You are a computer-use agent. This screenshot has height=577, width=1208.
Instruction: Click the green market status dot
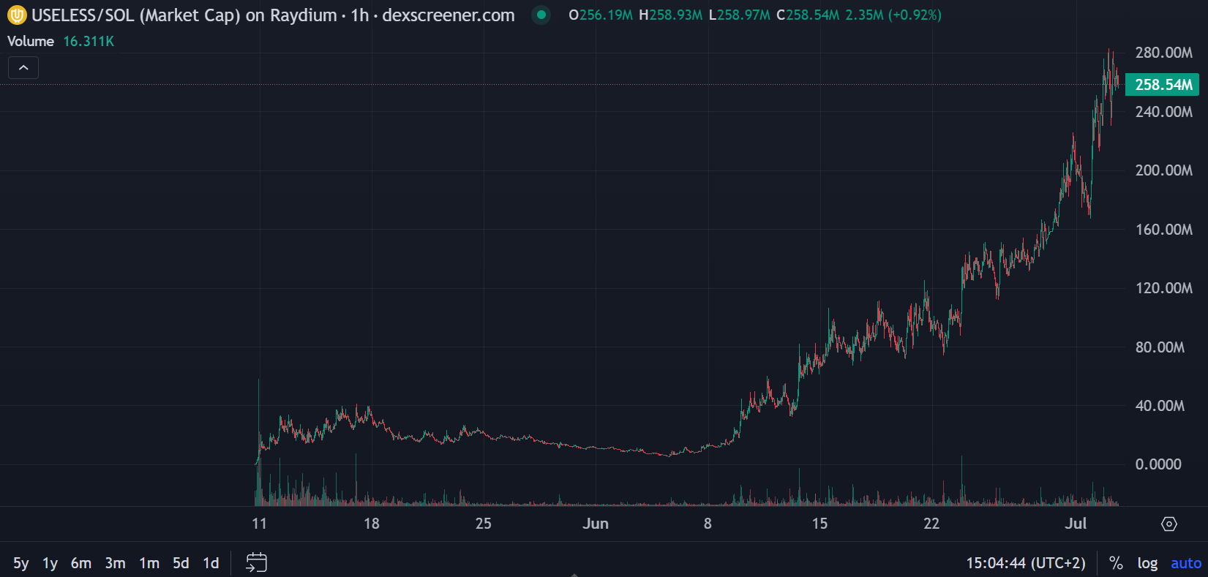(541, 15)
